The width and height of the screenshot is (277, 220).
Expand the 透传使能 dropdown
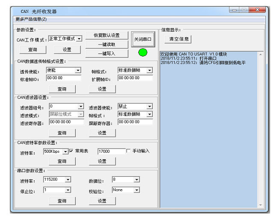[78, 70]
